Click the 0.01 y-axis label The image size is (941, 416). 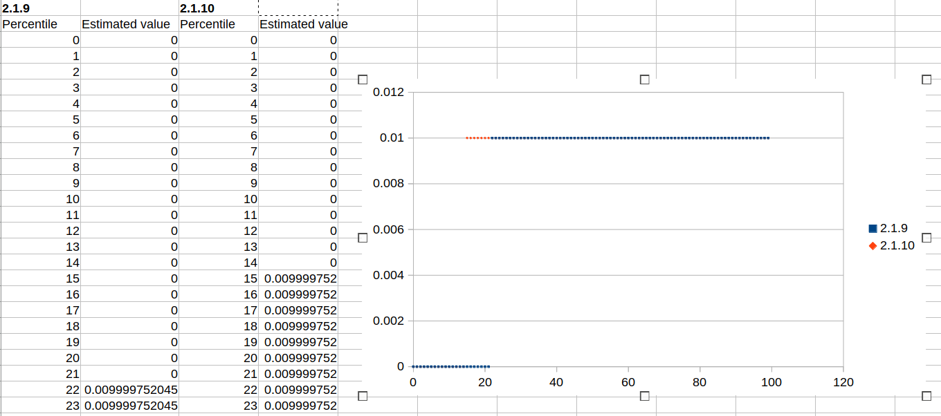(392, 138)
